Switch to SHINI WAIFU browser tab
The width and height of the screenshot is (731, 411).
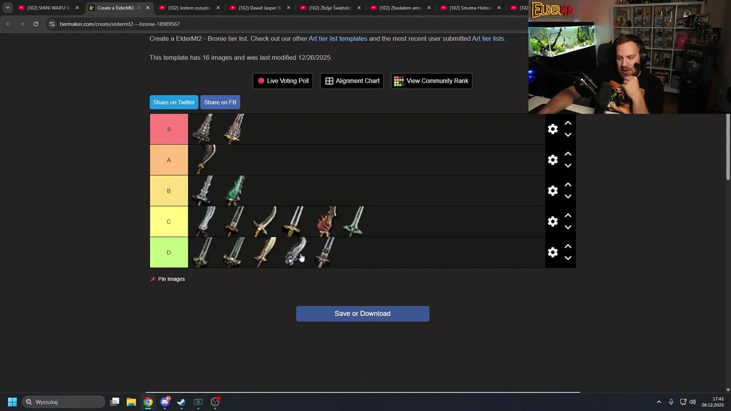pos(49,8)
